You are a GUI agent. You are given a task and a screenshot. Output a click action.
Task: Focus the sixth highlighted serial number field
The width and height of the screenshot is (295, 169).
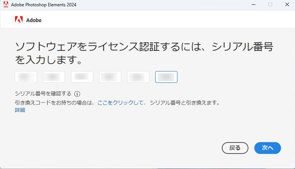click(166, 77)
